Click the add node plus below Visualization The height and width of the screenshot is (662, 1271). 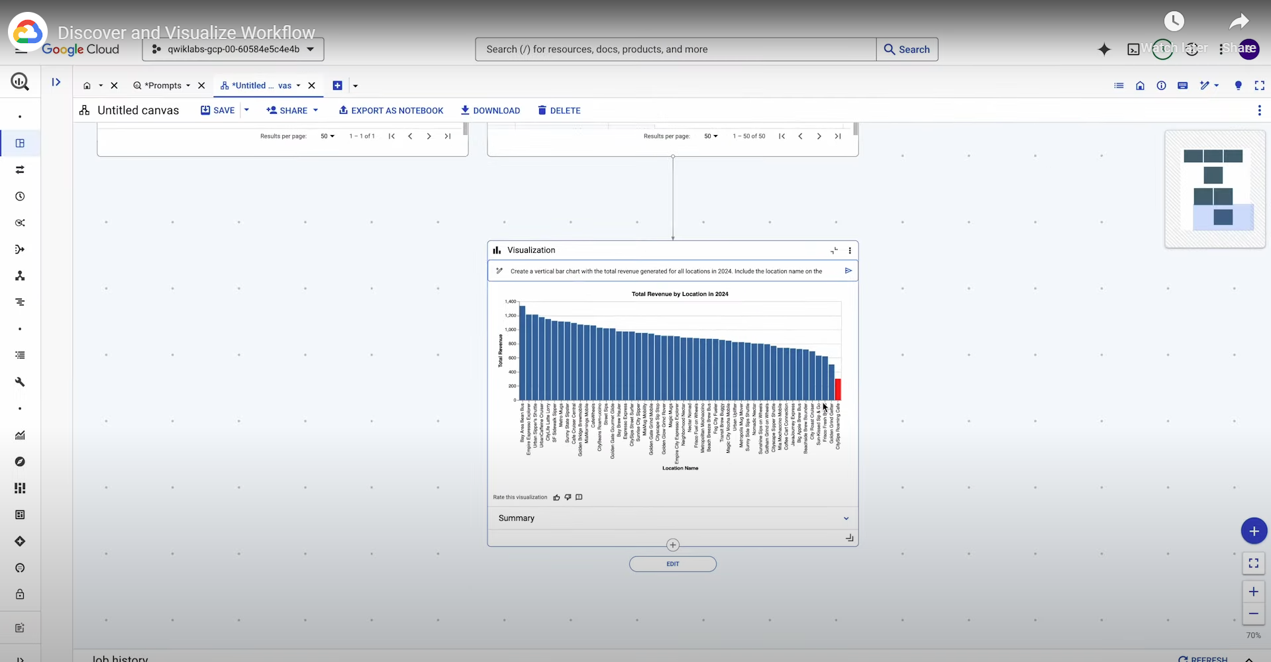(x=673, y=545)
